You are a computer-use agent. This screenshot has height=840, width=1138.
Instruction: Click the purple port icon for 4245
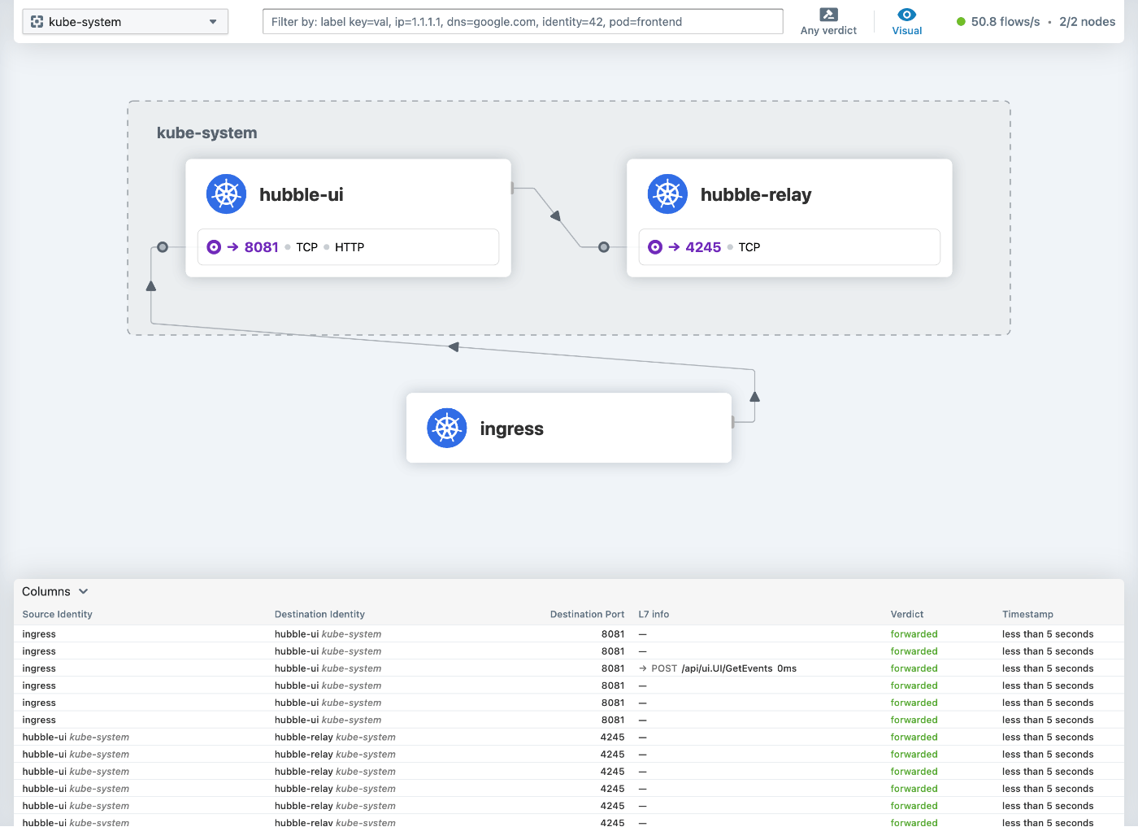click(x=655, y=247)
